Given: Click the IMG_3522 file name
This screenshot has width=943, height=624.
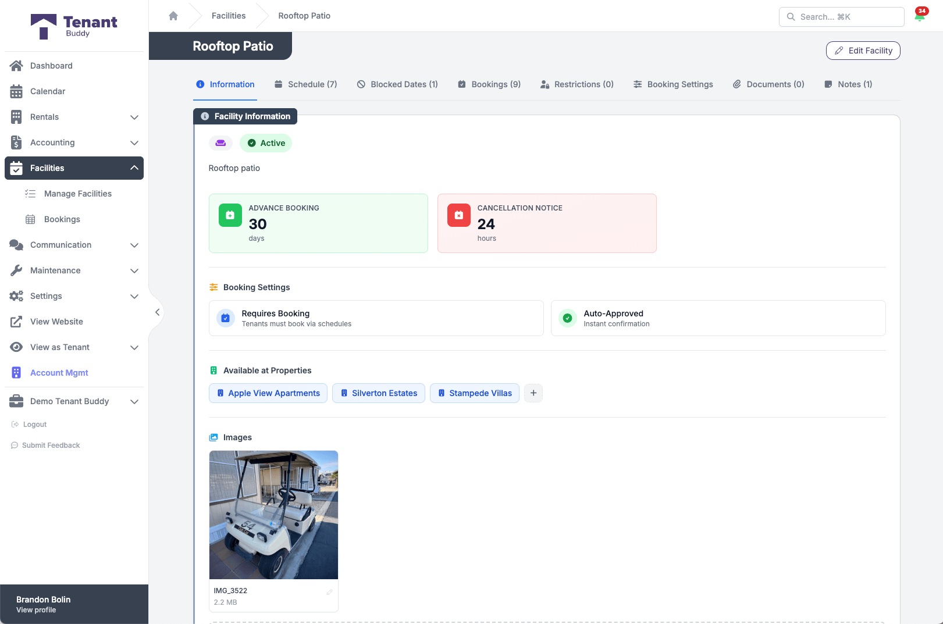Looking at the screenshot, I should [x=230, y=591].
